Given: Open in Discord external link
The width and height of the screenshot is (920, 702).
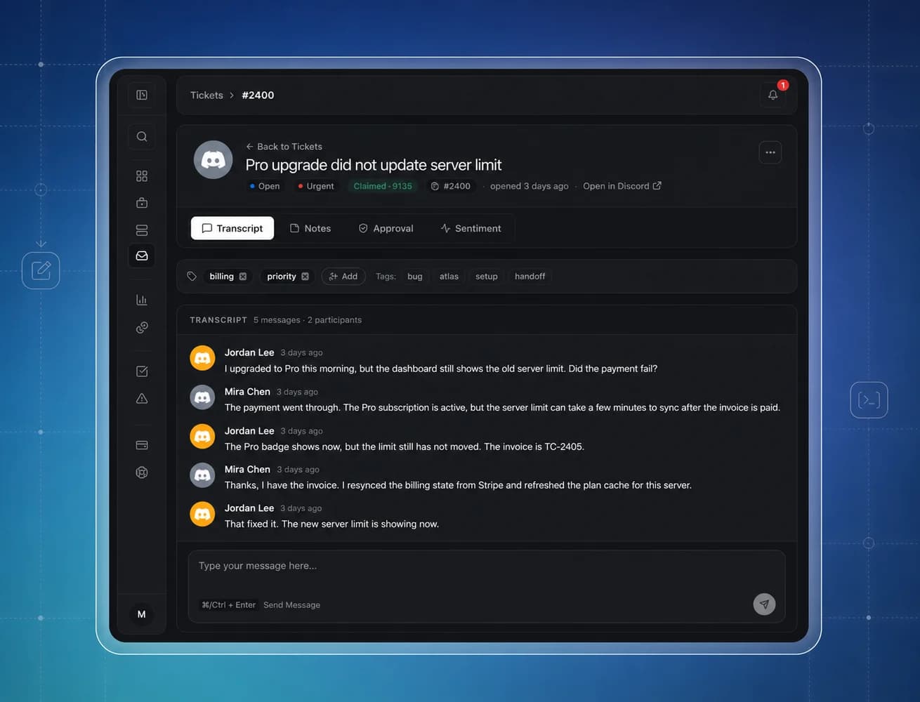Looking at the screenshot, I should (622, 186).
